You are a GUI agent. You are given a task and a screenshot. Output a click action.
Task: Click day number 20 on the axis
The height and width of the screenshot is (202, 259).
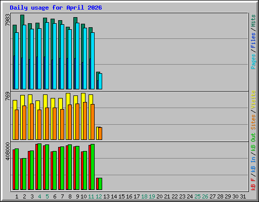click(x=159, y=196)
